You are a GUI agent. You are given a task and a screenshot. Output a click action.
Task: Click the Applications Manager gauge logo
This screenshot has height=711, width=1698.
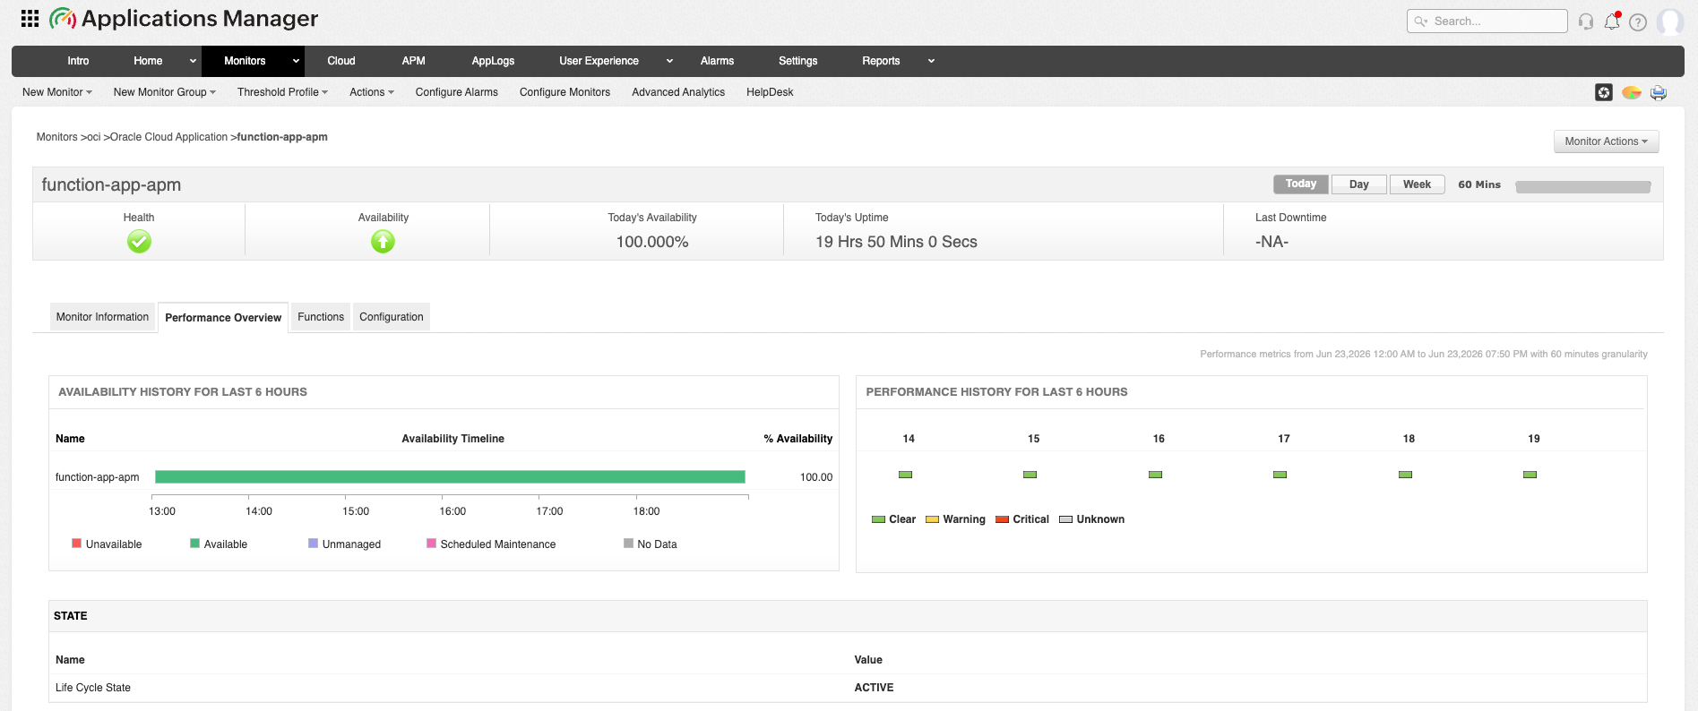63,19
